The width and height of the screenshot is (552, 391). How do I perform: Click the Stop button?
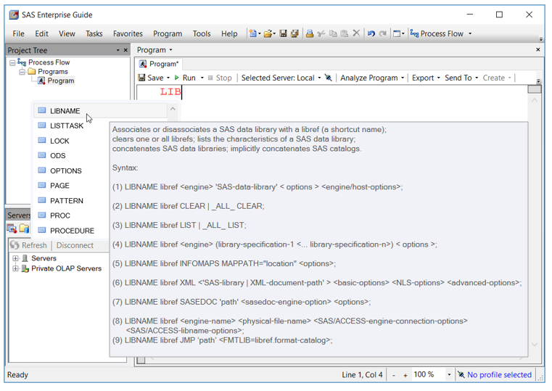click(x=220, y=78)
